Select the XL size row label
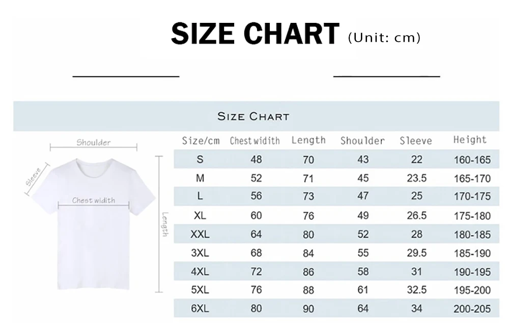This screenshot has height=323, width=509. (x=200, y=215)
